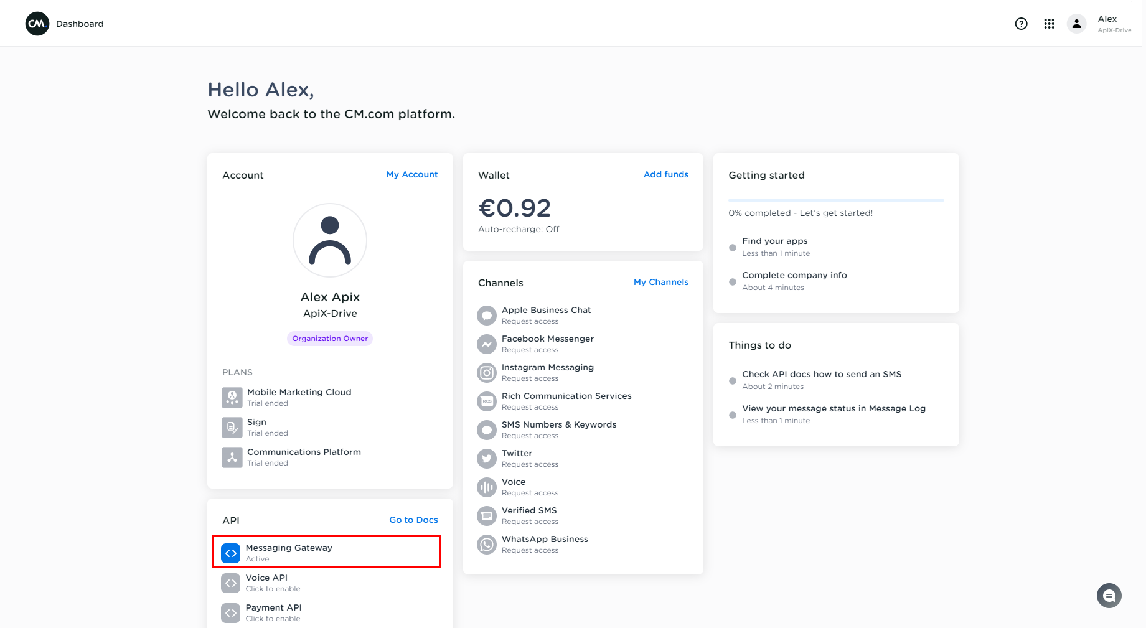Open the My Channels link
This screenshot has height=628, width=1146.
[661, 282]
